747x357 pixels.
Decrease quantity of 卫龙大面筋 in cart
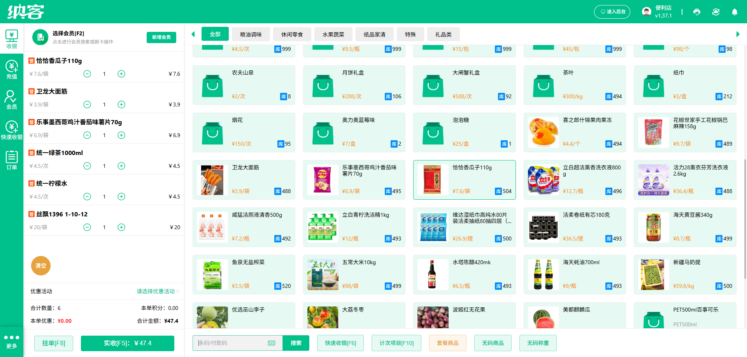[x=87, y=104]
